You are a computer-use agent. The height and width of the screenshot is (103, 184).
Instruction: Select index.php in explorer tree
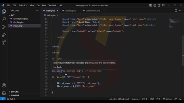(x=18, y=26)
